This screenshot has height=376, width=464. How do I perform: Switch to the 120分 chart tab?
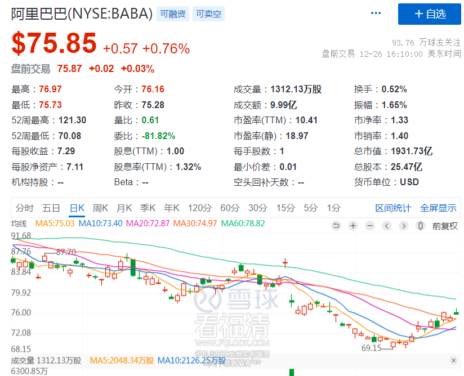click(x=200, y=208)
